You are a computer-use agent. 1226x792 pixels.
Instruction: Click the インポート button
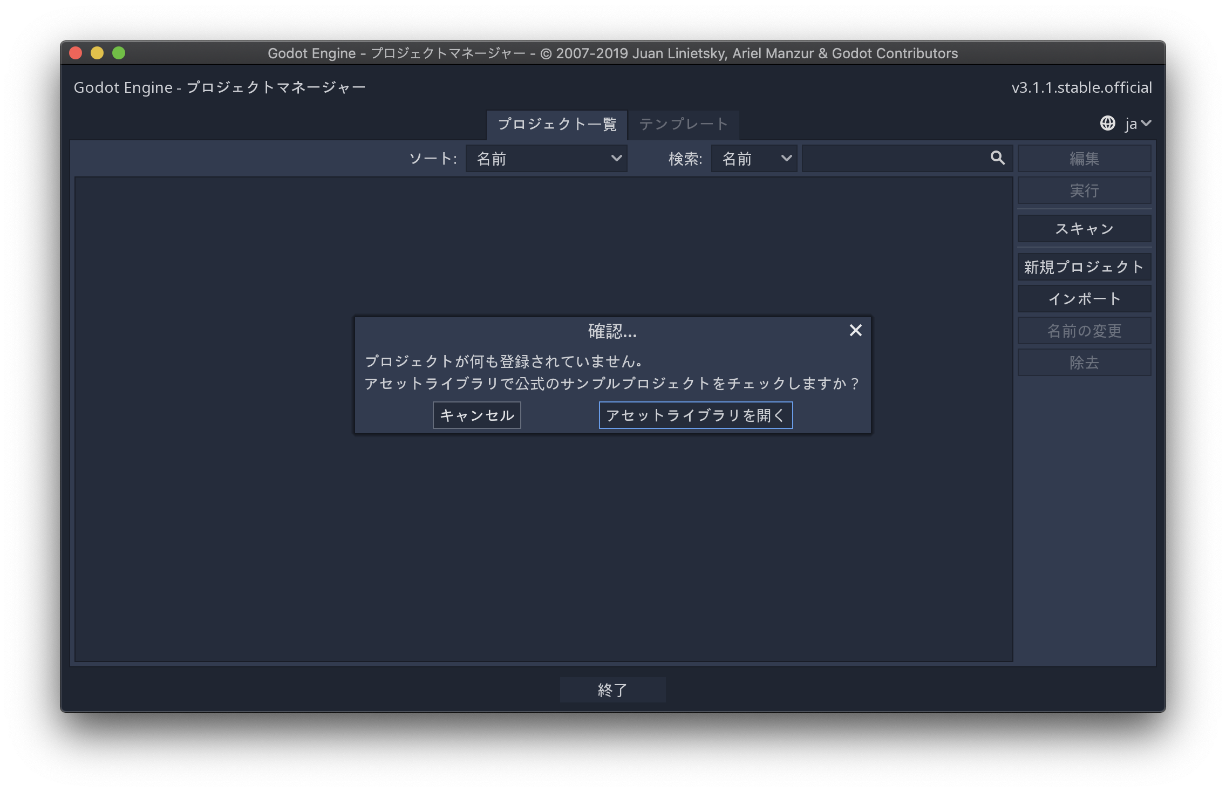tap(1085, 298)
